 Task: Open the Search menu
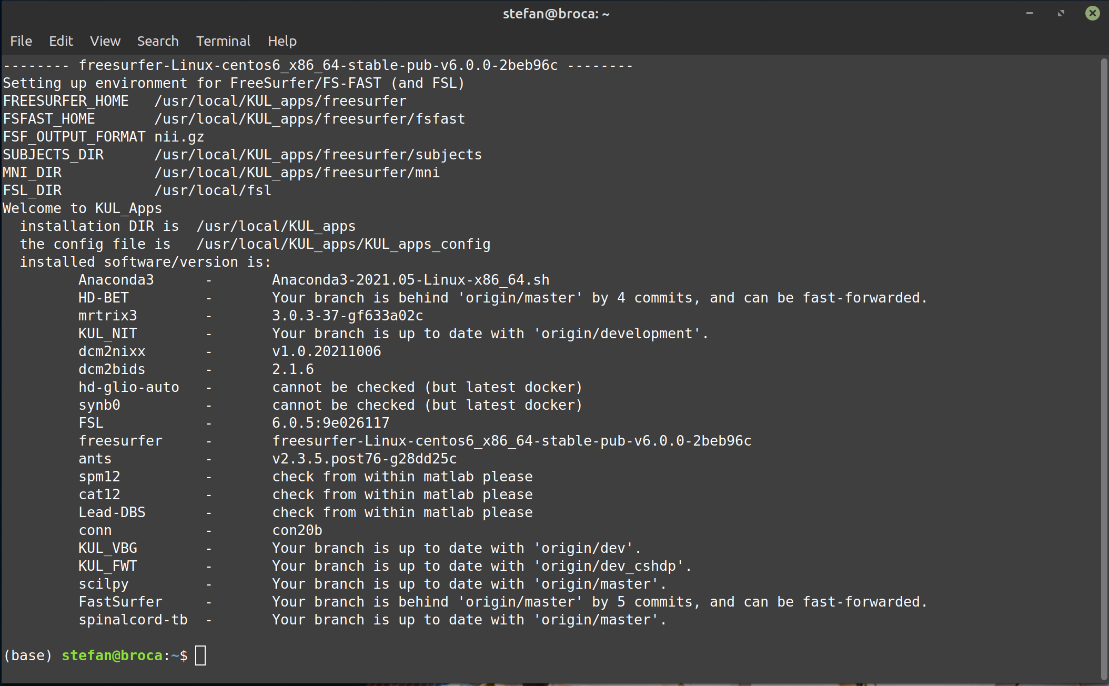tap(158, 41)
